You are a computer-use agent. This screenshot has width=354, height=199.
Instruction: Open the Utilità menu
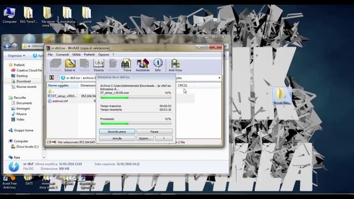pyautogui.click(x=76, y=55)
